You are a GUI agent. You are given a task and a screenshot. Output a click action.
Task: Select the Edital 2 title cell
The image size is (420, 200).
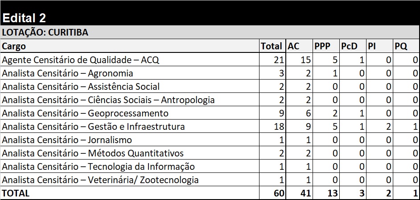(210, 13)
